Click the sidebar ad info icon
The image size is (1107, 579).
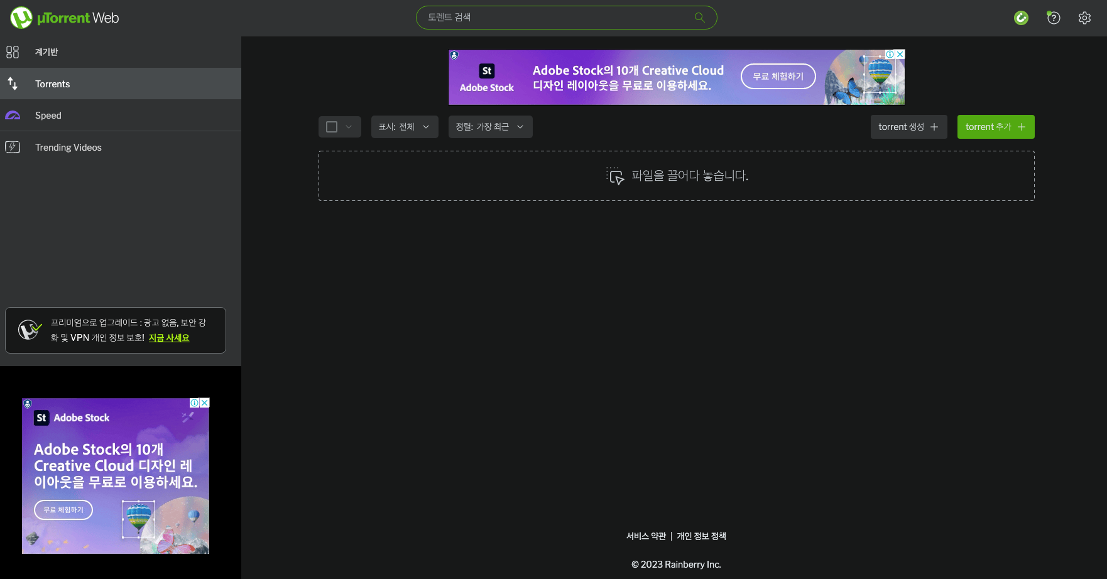(195, 403)
